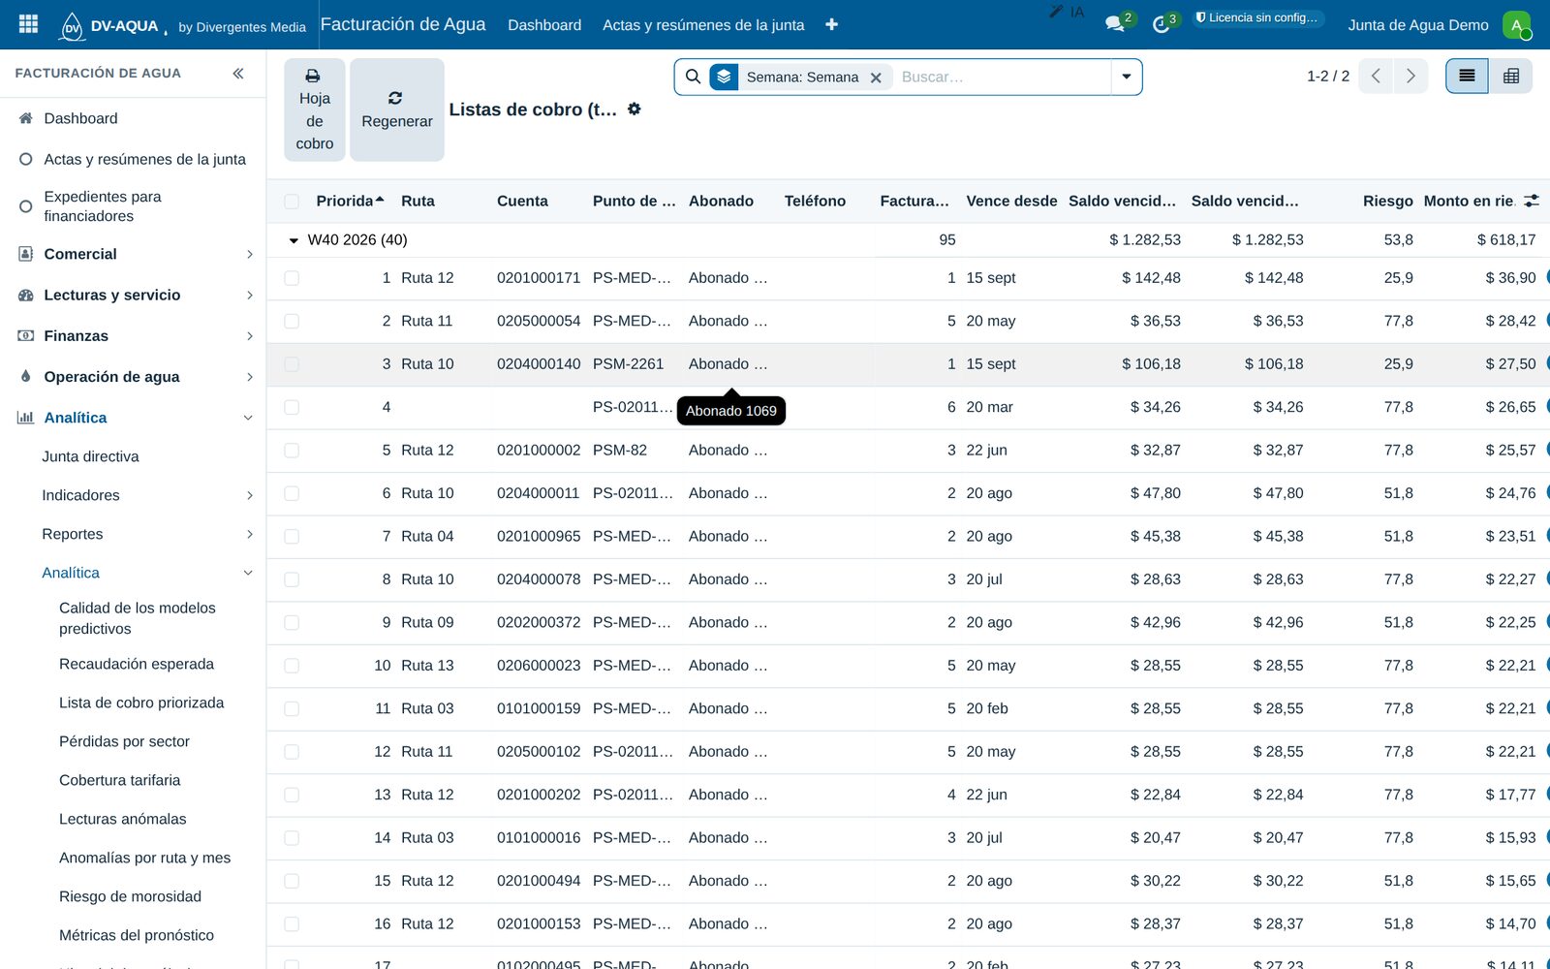Collapse the sidebar with double chevron
The height and width of the screenshot is (969, 1550).
coord(238,74)
